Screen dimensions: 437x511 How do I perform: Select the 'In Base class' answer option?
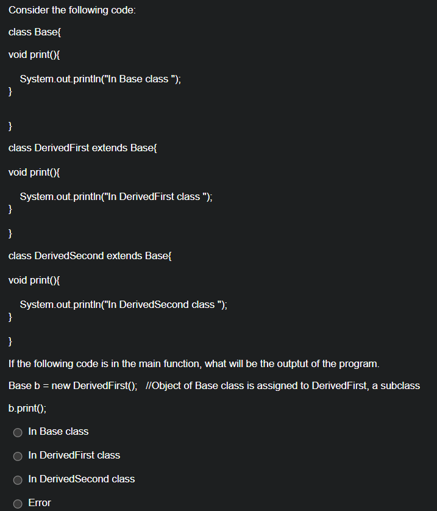coord(18,432)
